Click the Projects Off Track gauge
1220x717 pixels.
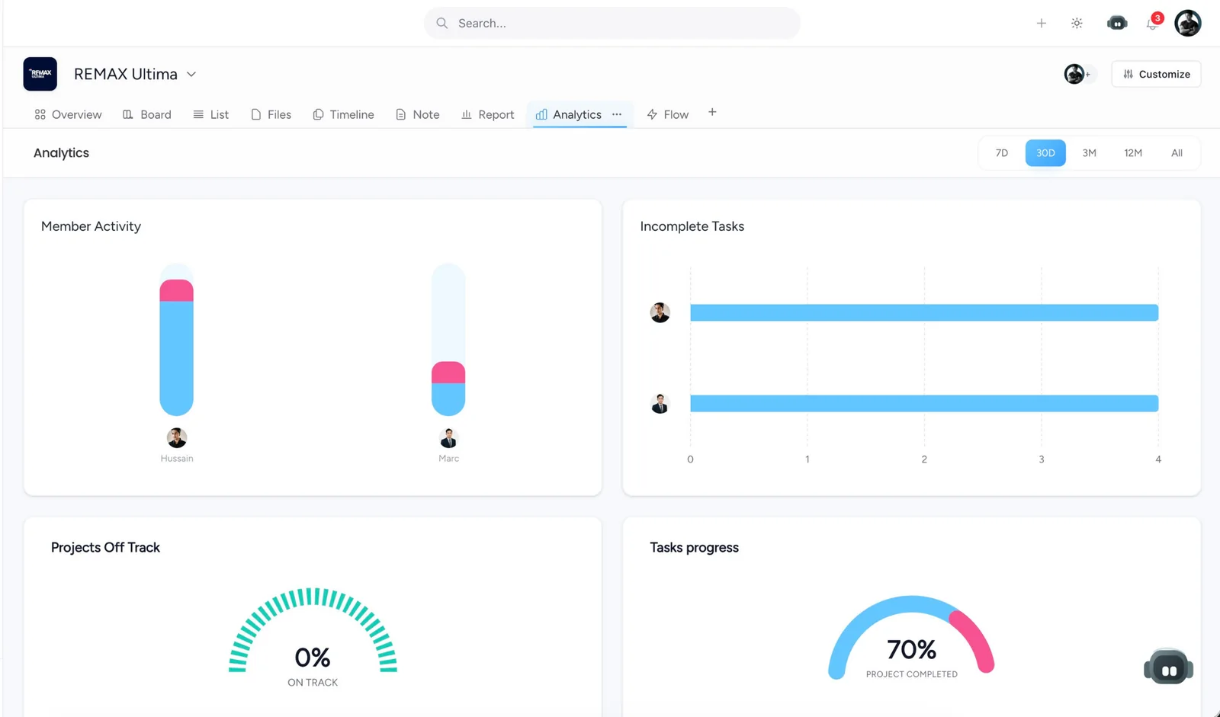313,630
